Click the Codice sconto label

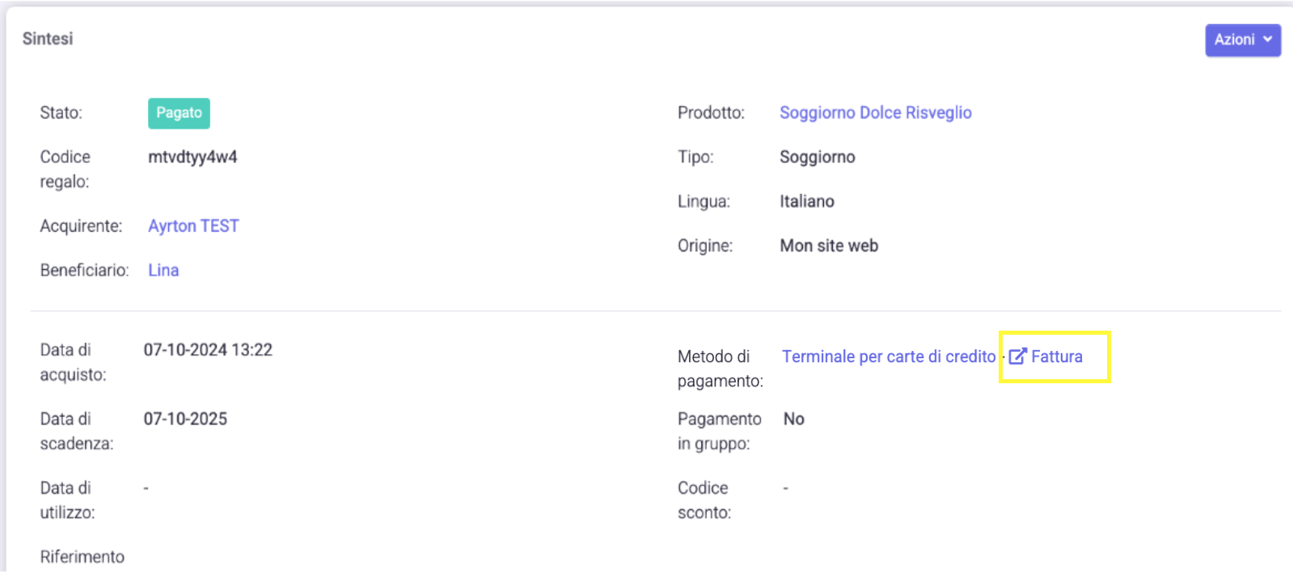pyautogui.click(x=704, y=500)
